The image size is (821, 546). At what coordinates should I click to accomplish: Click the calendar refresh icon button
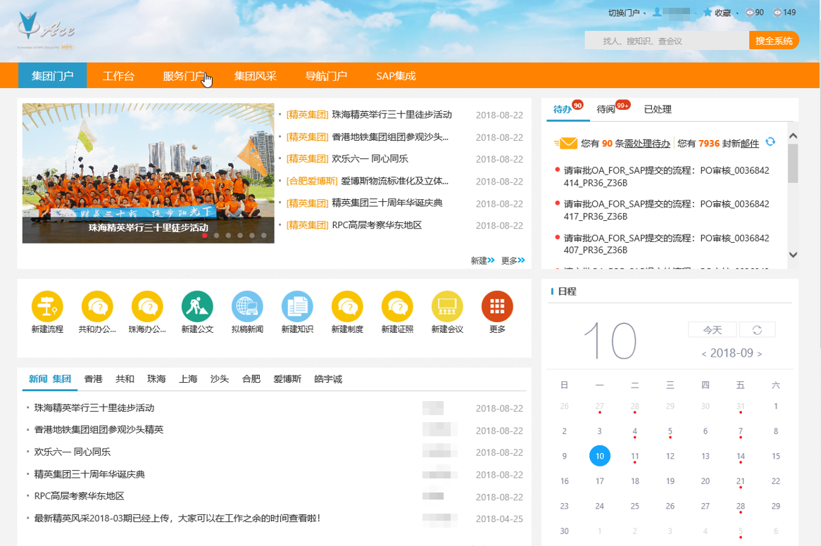(x=757, y=330)
